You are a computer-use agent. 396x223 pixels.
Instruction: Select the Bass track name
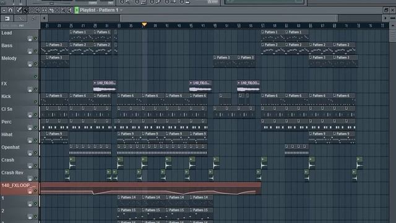point(7,45)
